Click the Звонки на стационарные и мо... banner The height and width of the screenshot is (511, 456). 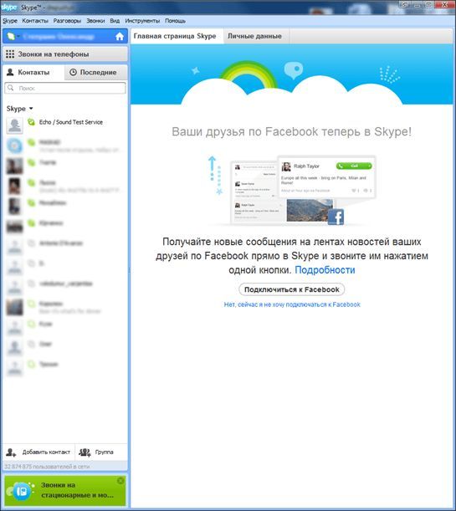[65, 490]
